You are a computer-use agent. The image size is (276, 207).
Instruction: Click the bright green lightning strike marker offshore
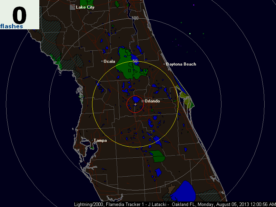190,33
